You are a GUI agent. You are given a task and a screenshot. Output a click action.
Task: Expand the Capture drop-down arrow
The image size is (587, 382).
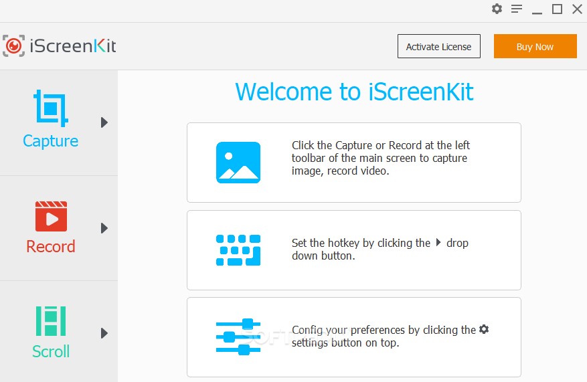[x=104, y=122]
